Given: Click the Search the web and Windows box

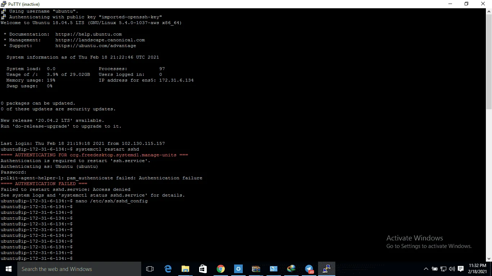Looking at the screenshot, I should point(79,269).
